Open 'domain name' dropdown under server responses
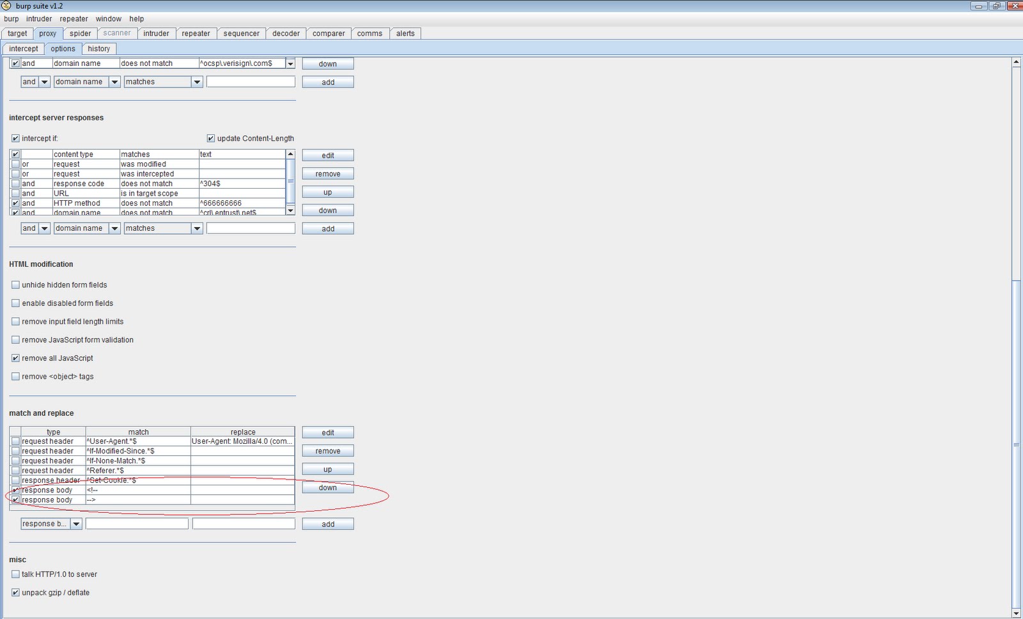Image resolution: width=1023 pixels, height=619 pixels. [x=114, y=228]
